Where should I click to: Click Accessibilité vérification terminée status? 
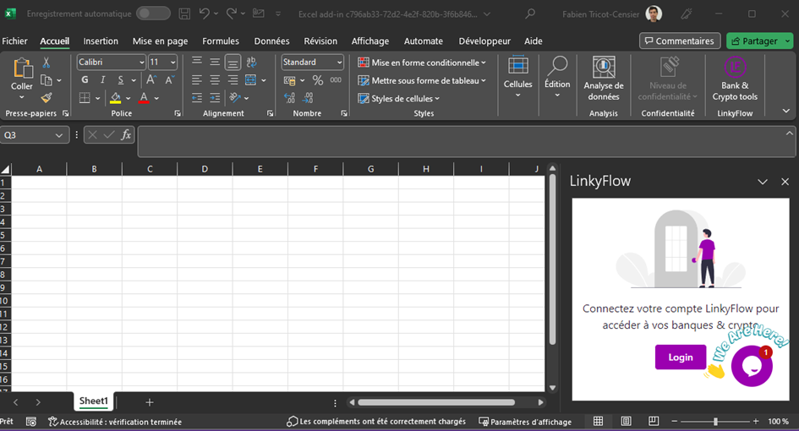[x=115, y=422]
